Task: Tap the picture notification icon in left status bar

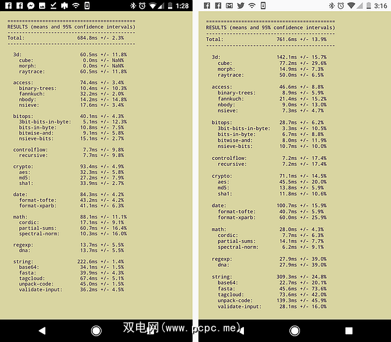Action: point(42,5)
